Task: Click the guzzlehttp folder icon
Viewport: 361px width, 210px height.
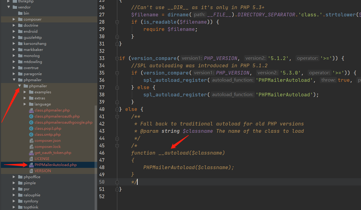Action: coord(20,38)
